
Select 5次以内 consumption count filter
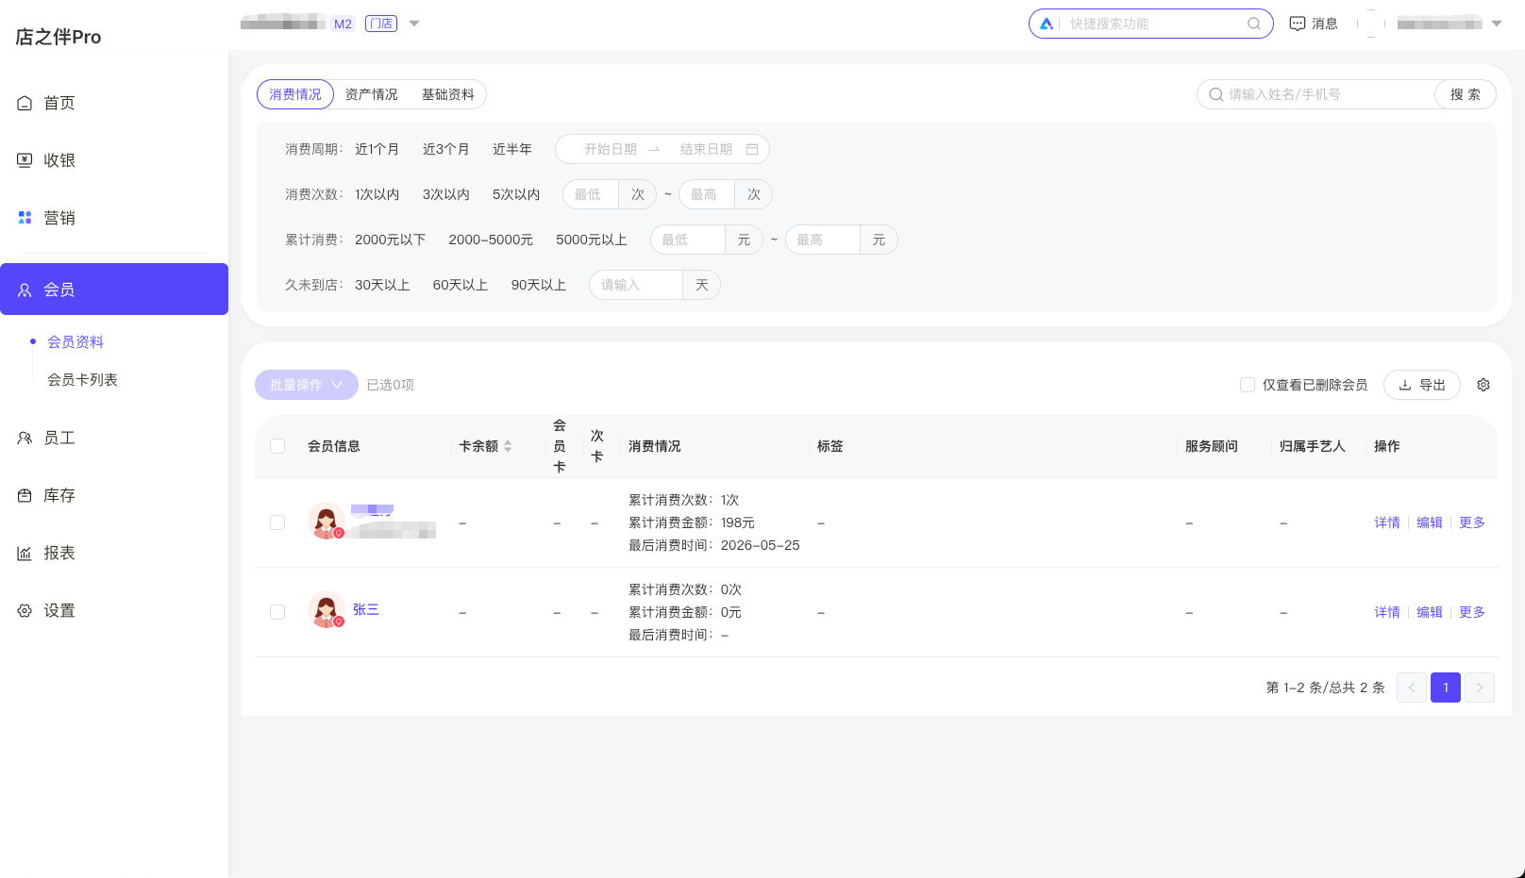(x=516, y=194)
